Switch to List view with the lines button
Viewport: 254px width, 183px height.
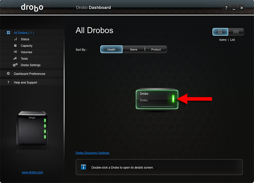(236, 32)
